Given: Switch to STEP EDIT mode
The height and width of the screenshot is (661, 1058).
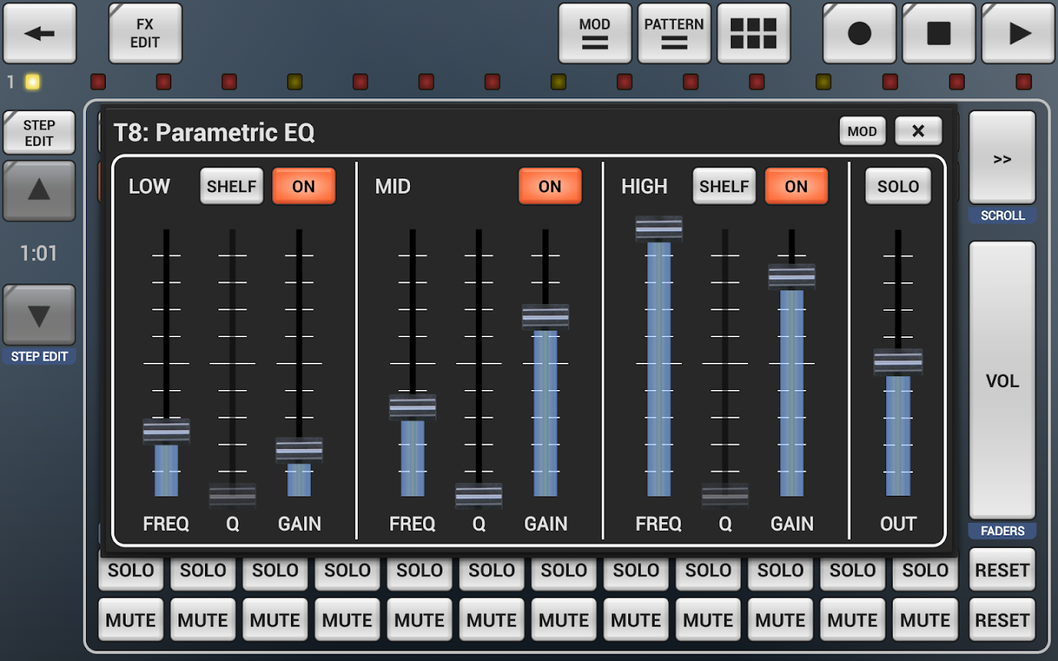Looking at the screenshot, I should click(39, 133).
